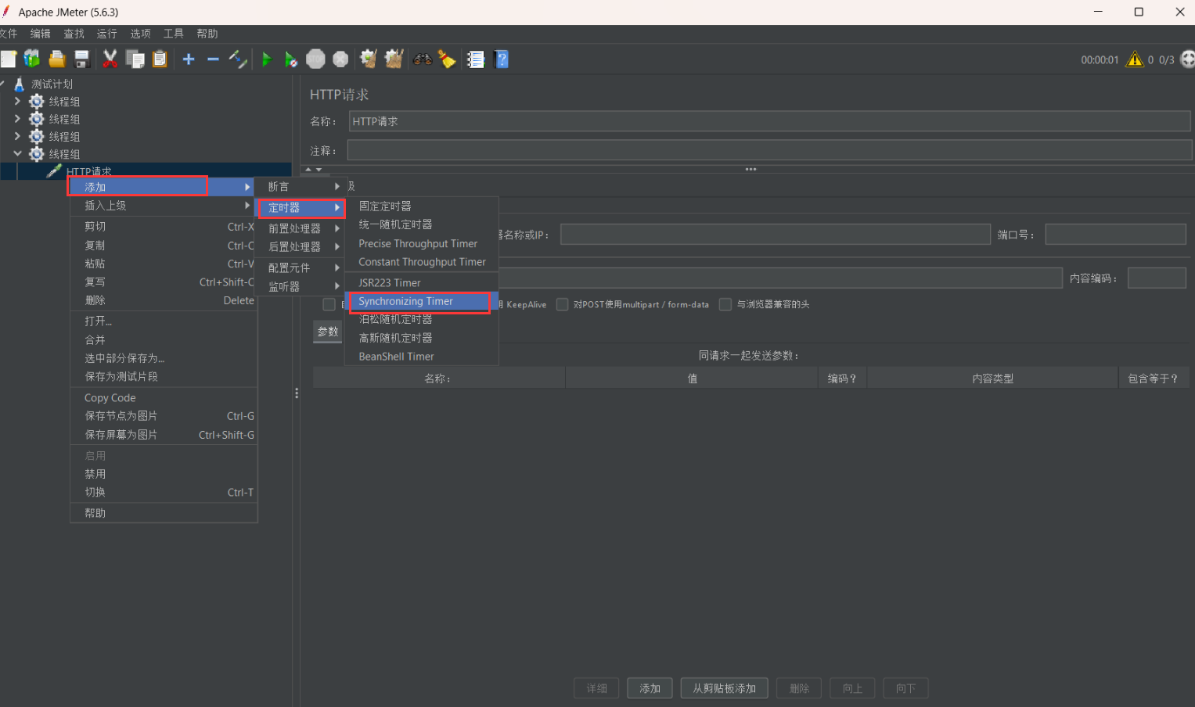Click the Help question mark icon

coord(502,59)
